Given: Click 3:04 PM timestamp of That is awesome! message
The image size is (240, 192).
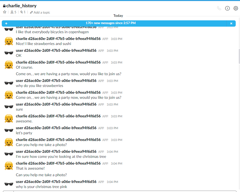Looking at the screenshot, I should click(116, 164).
